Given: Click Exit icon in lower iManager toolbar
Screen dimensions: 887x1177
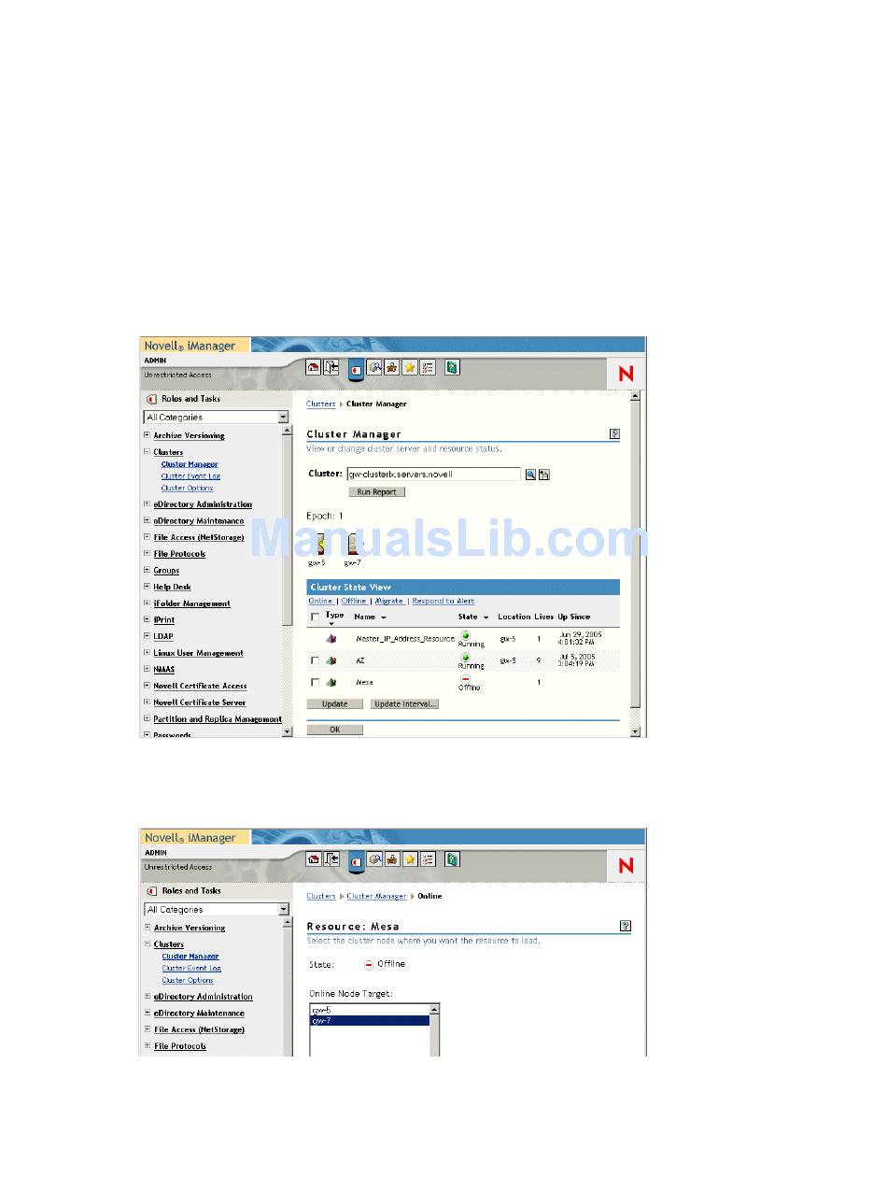Looking at the screenshot, I should (331, 859).
